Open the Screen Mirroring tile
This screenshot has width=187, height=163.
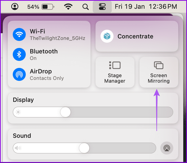[159, 72]
